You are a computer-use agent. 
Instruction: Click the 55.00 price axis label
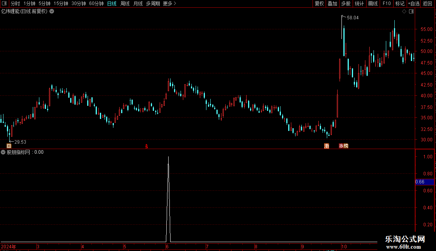coord(426,29)
